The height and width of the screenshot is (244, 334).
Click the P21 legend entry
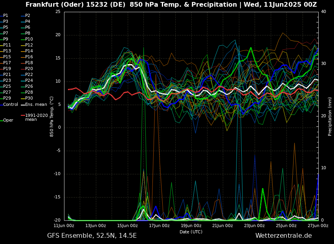(x=6, y=75)
